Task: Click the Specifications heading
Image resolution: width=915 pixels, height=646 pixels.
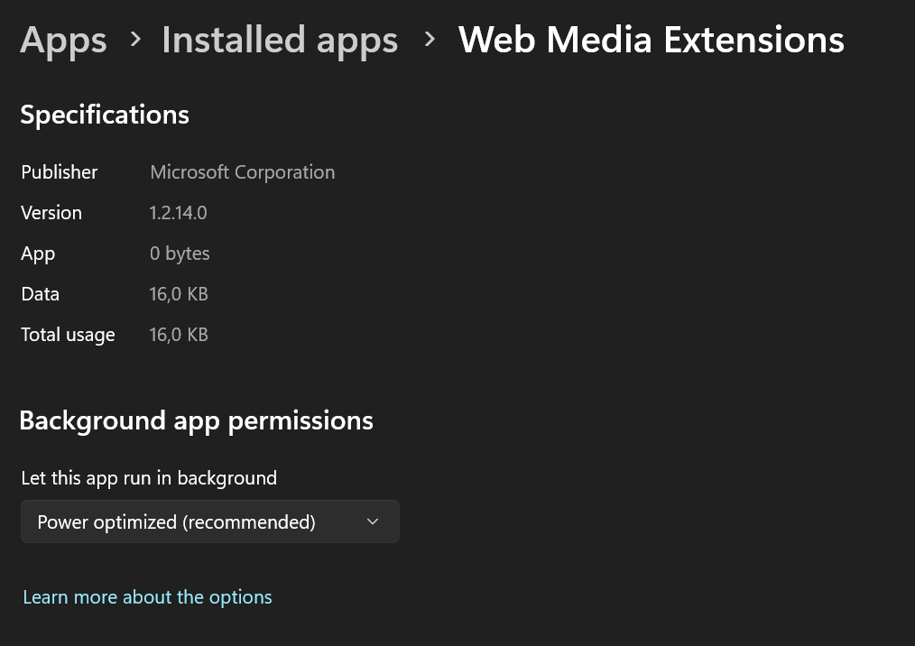Action: [105, 115]
